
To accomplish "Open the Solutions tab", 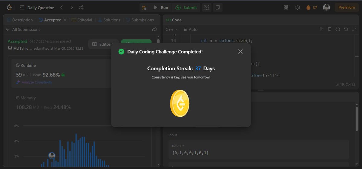I will pyautogui.click(x=109, y=20).
